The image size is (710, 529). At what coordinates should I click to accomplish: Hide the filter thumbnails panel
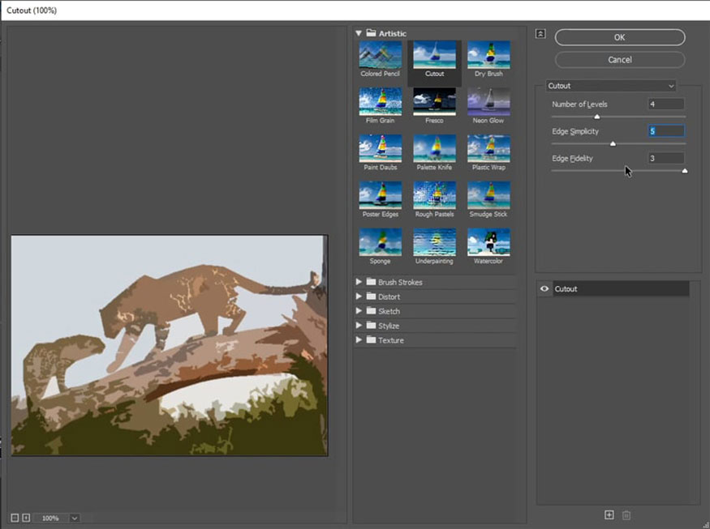pyautogui.click(x=540, y=34)
